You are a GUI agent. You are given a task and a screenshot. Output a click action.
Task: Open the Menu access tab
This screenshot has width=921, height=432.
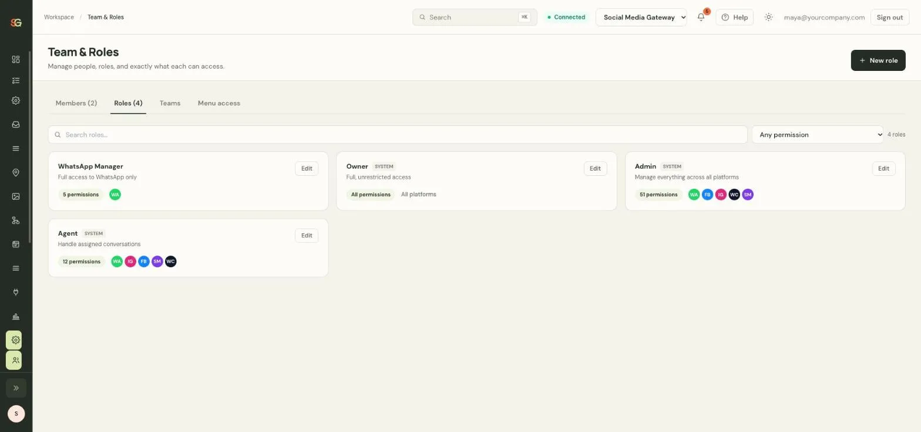[x=219, y=103]
